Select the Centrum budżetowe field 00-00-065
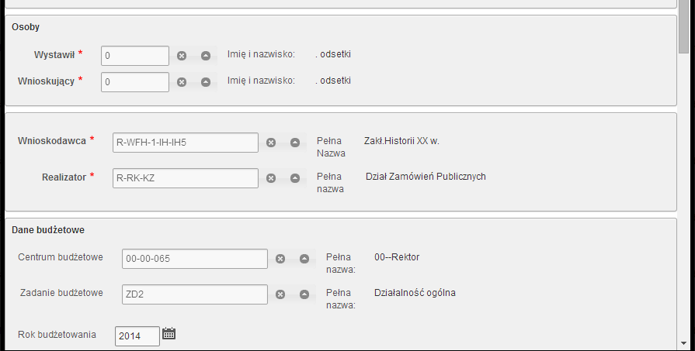The width and height of the screenshot is (695, 351). point(195,259)
